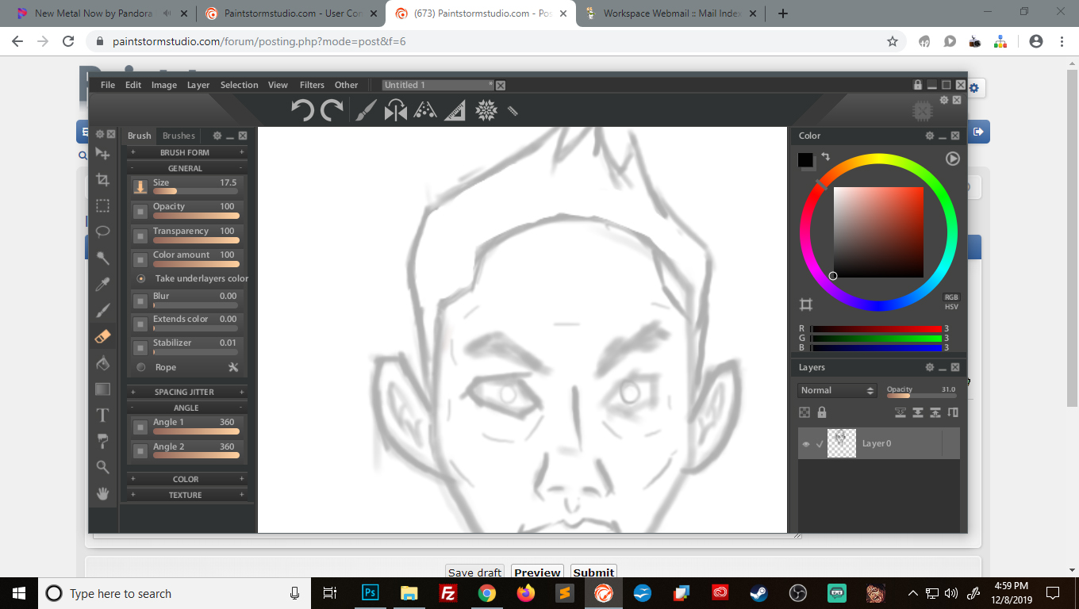The width and height of the screenshot is (1079, 609).
Task: Enable the symmetry mirror tool
Action: pos(395,110)
